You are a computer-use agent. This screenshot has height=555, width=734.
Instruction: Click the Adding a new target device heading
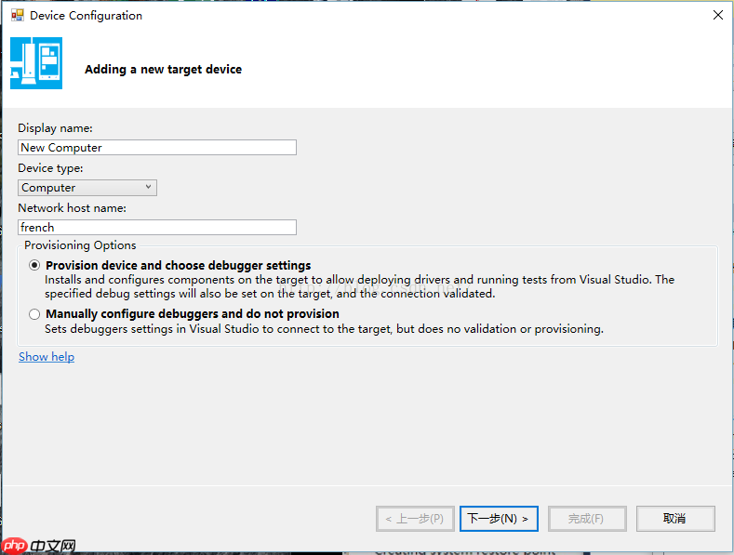click(163, 70)
